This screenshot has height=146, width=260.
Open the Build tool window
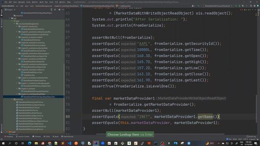tap(56, 137)
